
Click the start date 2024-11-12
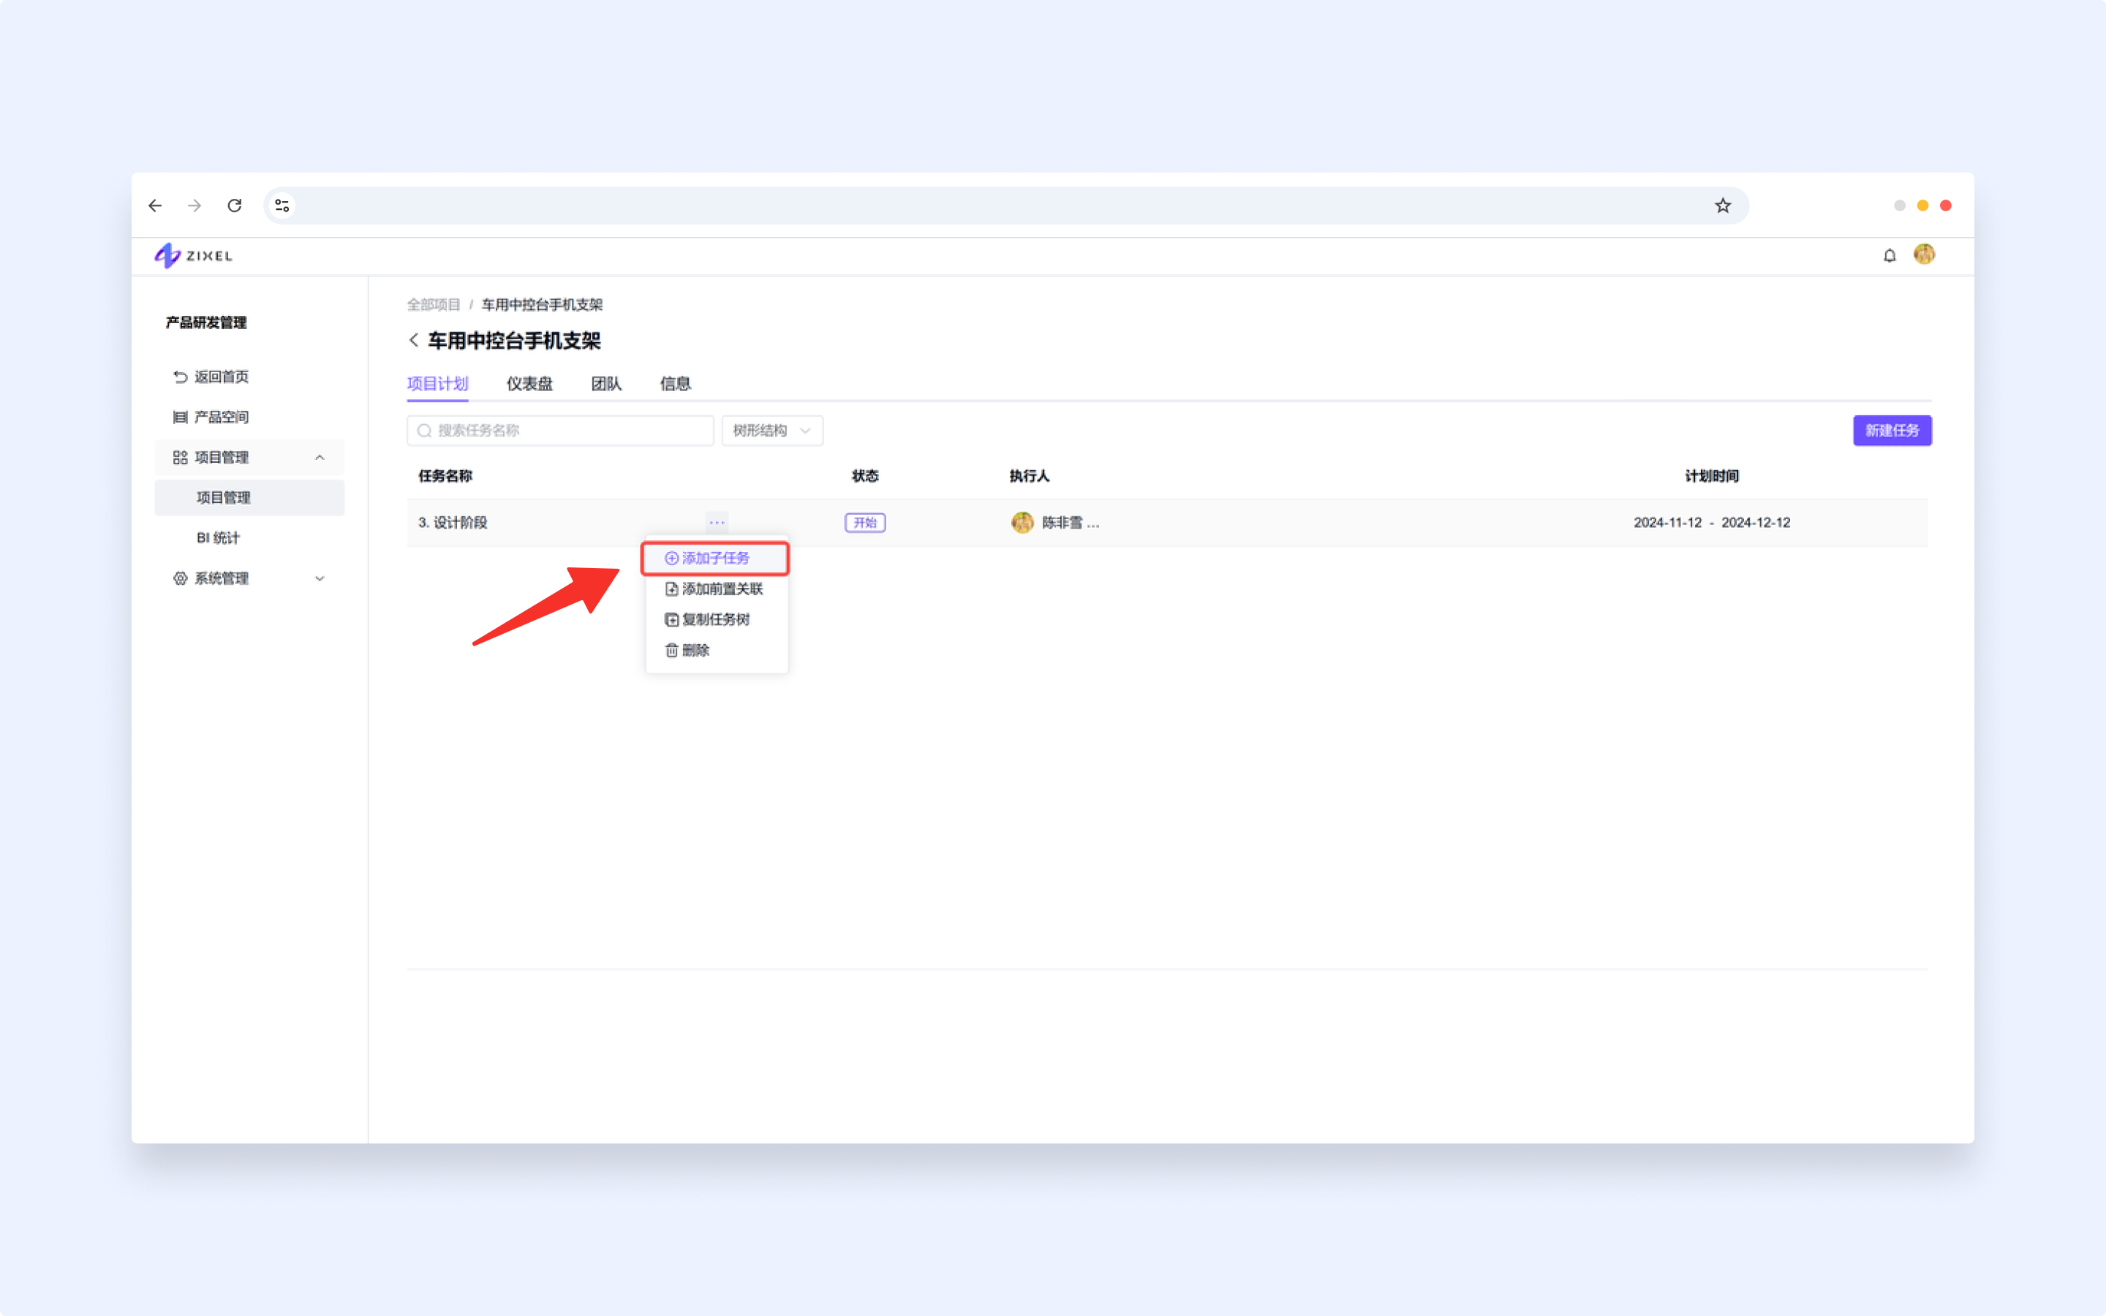(1667, 522)
